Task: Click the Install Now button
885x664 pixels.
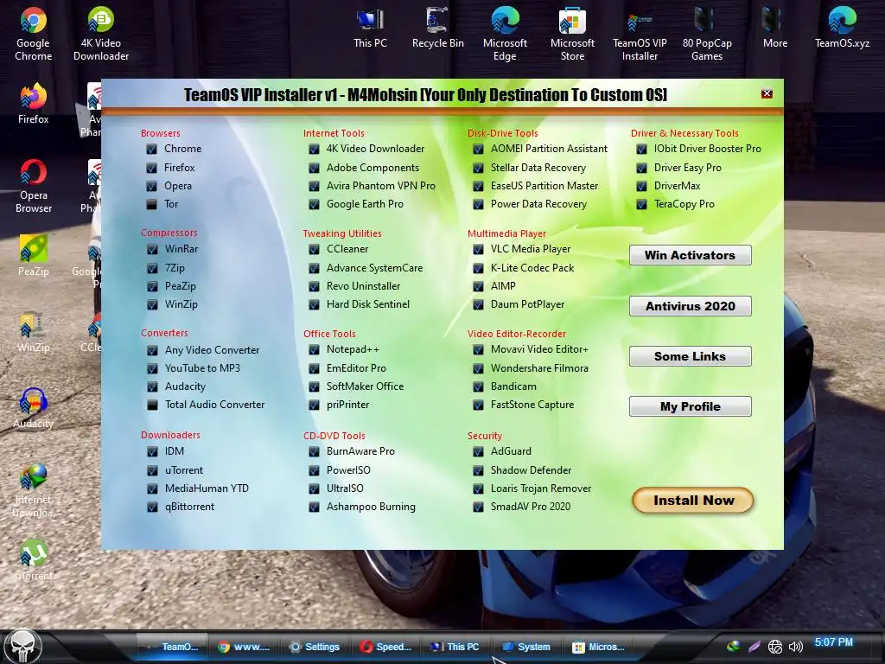Action: point(693,501)
